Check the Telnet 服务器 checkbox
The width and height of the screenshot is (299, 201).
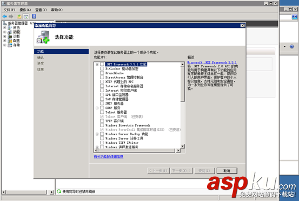[x=102, y=112]
